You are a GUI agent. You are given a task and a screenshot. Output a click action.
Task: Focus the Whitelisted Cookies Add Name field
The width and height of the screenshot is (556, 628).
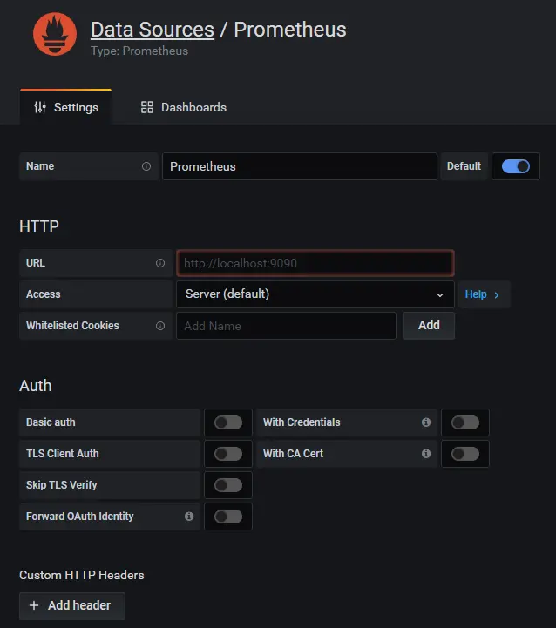(286, 326)
